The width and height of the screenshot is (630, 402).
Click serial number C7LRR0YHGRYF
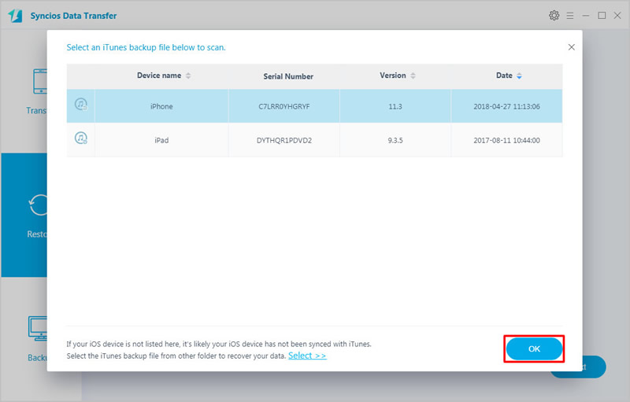[284, 107]
